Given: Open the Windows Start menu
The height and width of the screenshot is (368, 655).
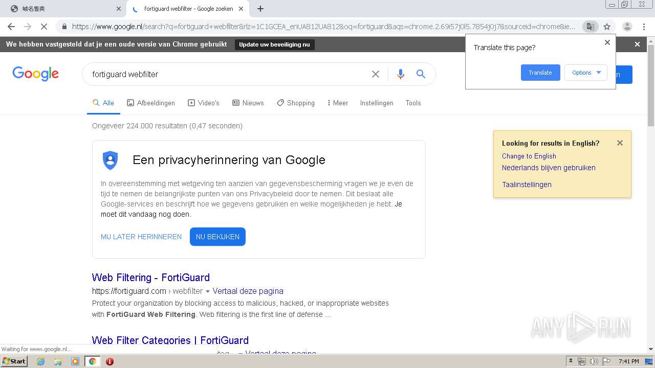Looking at the screenshot, I should point(14,361).
